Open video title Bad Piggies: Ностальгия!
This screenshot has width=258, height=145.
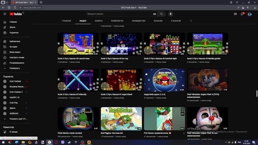112,133
